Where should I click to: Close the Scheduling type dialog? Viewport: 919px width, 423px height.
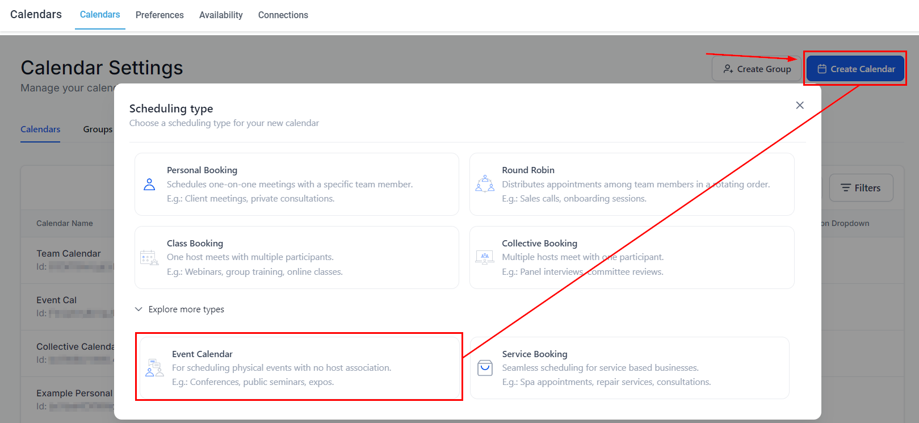click(x=800, y=105)
